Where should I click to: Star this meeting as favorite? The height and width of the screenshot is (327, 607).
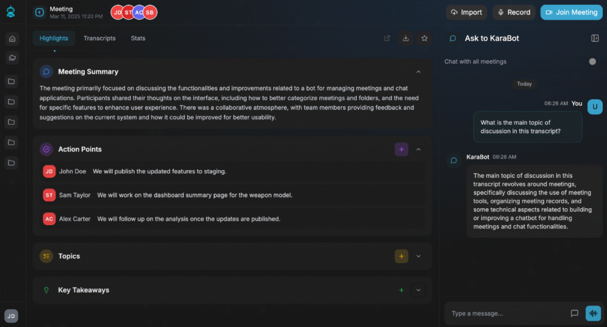point(424,38)
